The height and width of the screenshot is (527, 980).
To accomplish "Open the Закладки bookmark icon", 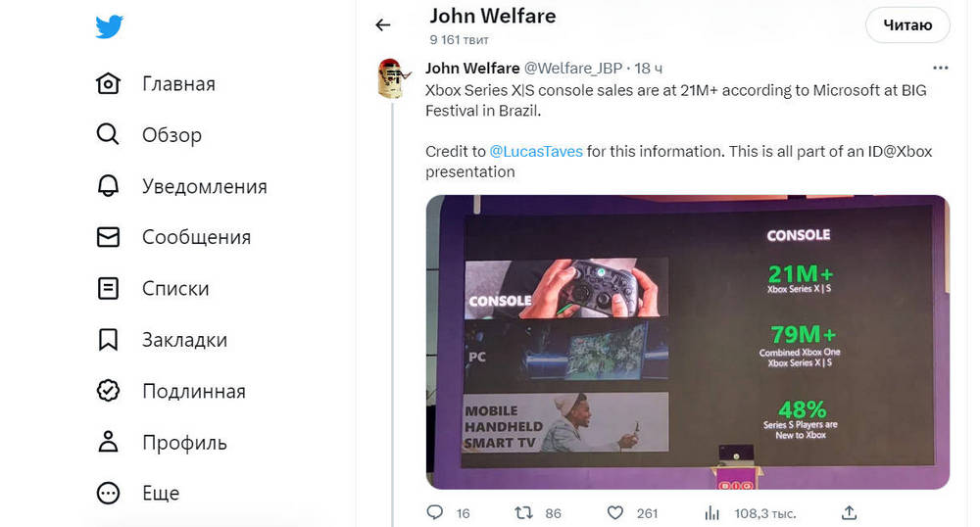I will click(x=108, y=339).
